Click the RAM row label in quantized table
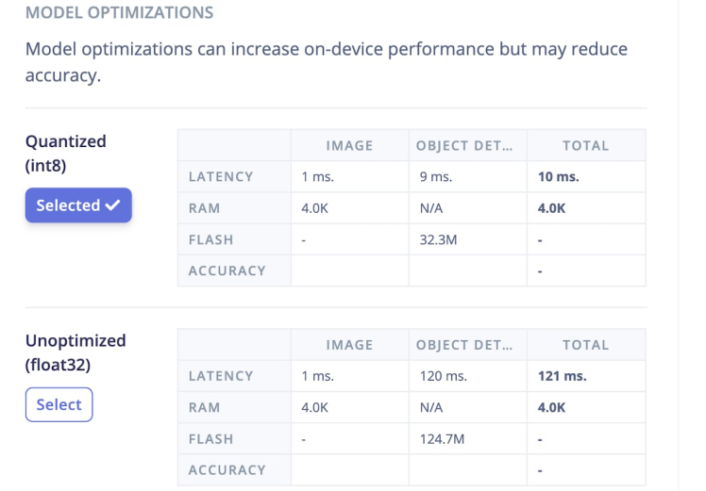 click(204, 208)
